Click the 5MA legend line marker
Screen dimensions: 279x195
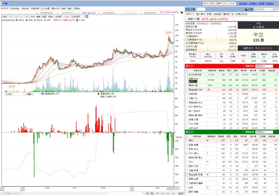tap(37, 13)
